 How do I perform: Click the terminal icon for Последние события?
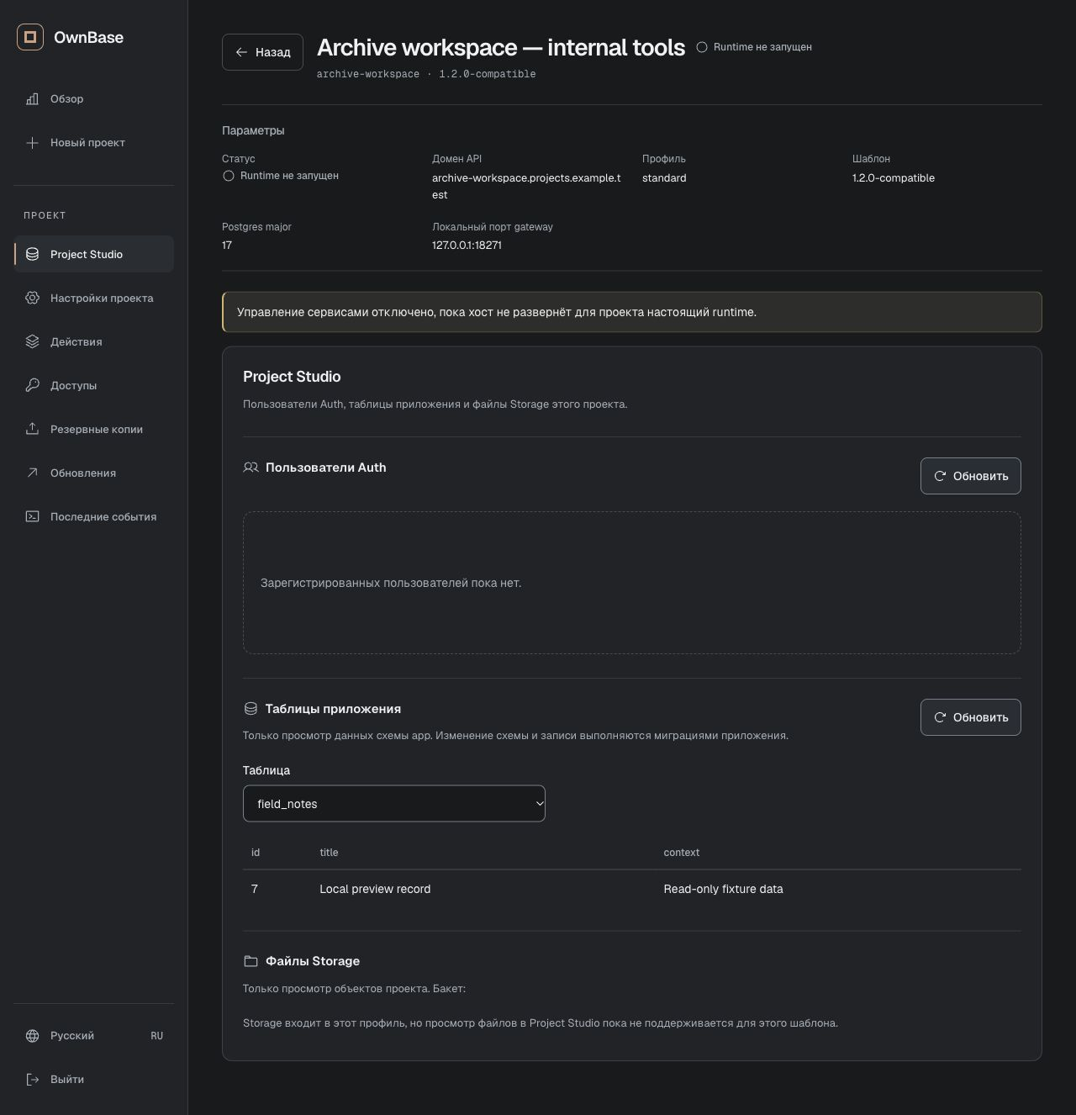[x=32, y=516]
